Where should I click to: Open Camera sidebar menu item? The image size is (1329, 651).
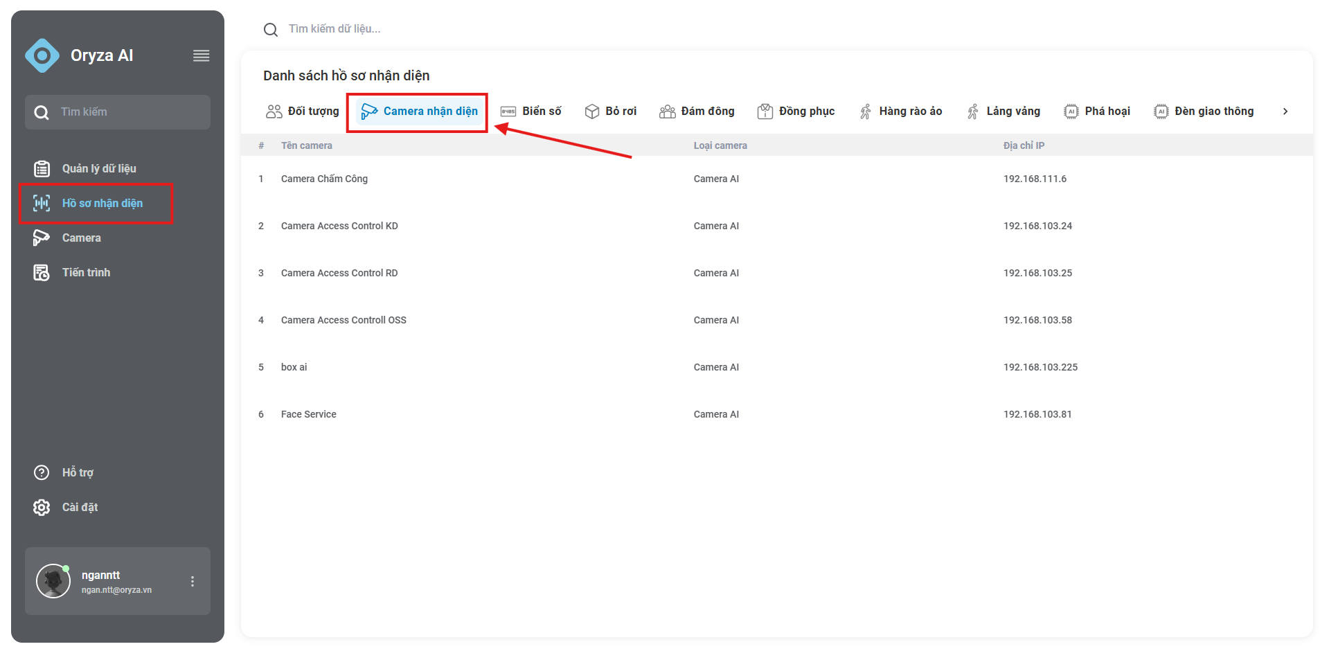tap(82, 238)
